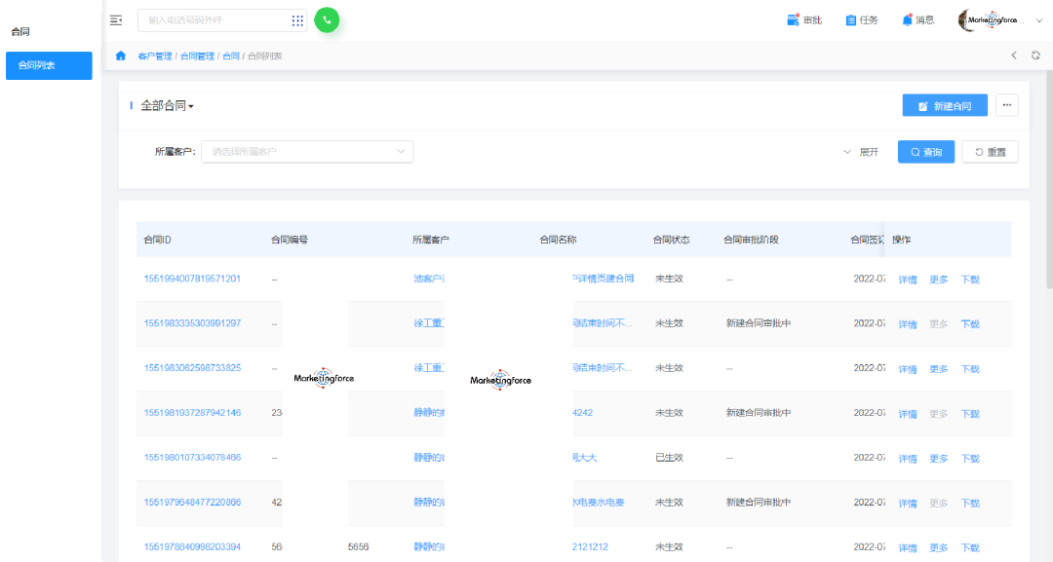The height and width of the screenshot is (562, 1053).
Task: Open the 所属客户 customer select box
Action: [x=307, y=152]
